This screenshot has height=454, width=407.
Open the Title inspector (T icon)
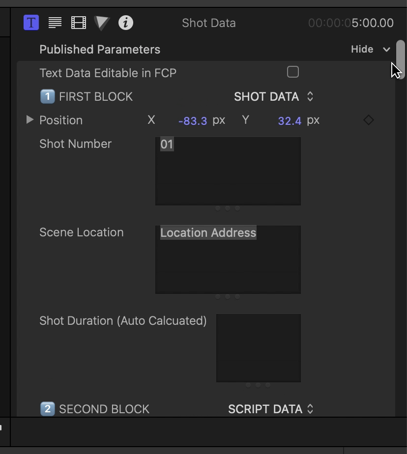click(31, 23)
